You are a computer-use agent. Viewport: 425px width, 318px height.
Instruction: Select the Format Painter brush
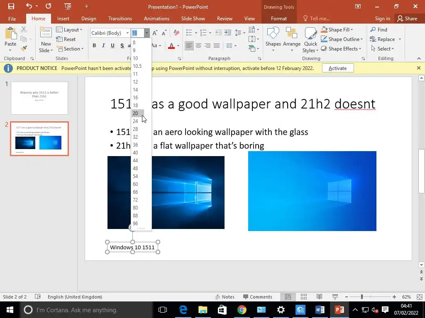point(24,48)
